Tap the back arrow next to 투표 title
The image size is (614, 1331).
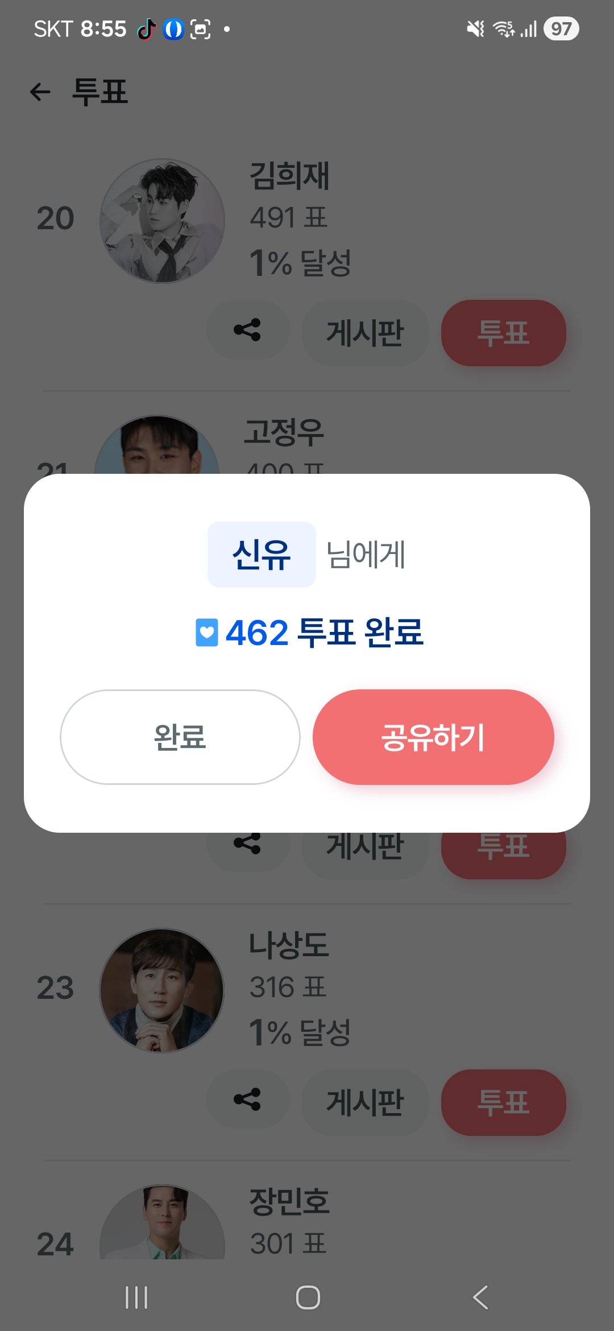40,92
